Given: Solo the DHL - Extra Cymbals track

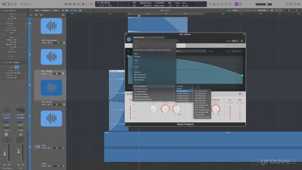Looking at the screenshot, I should tap(45, 43).
